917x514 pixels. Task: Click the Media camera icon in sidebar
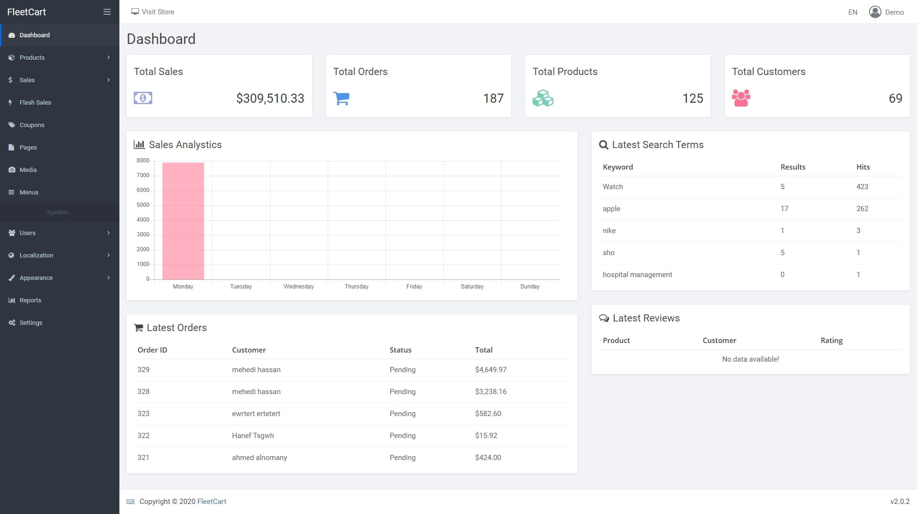point(11,170)
